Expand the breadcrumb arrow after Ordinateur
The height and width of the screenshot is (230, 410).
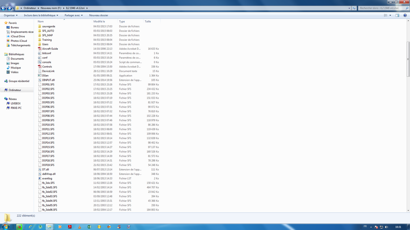[x=38, y=8]
